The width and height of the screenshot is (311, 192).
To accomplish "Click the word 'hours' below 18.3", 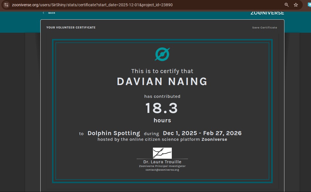I will coord(162,120).
